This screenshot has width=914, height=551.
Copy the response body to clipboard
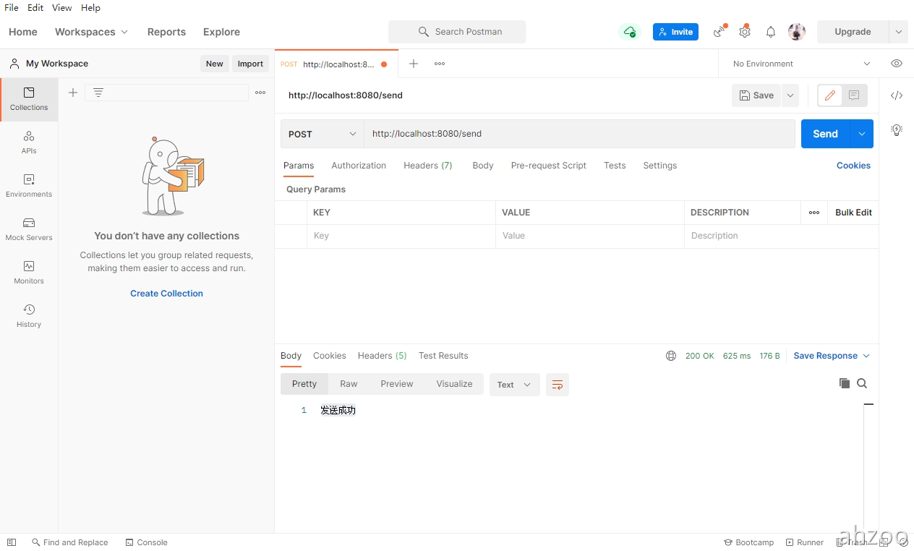pos(844,383)
